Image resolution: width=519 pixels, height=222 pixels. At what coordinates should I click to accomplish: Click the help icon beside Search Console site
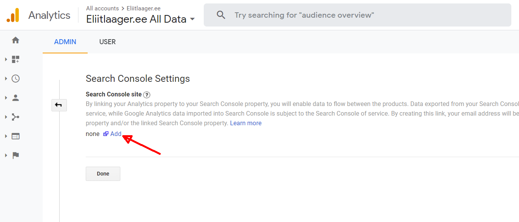146,95
